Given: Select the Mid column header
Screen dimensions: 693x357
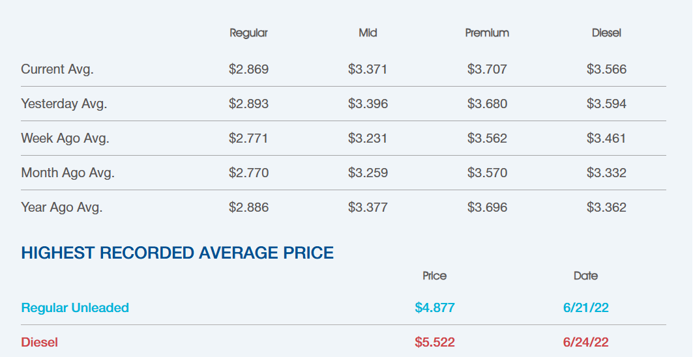Looking at the screenshot, I should click(x=368, y=33).
